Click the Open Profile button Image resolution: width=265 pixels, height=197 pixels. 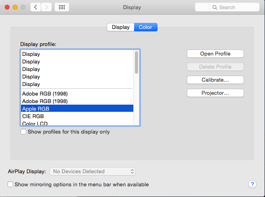(215, 54)
